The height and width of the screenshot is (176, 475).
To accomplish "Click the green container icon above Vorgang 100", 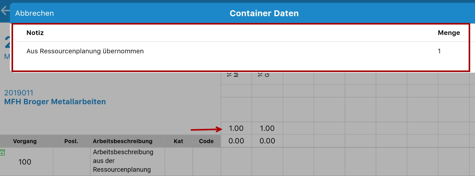I will point(2,152).
